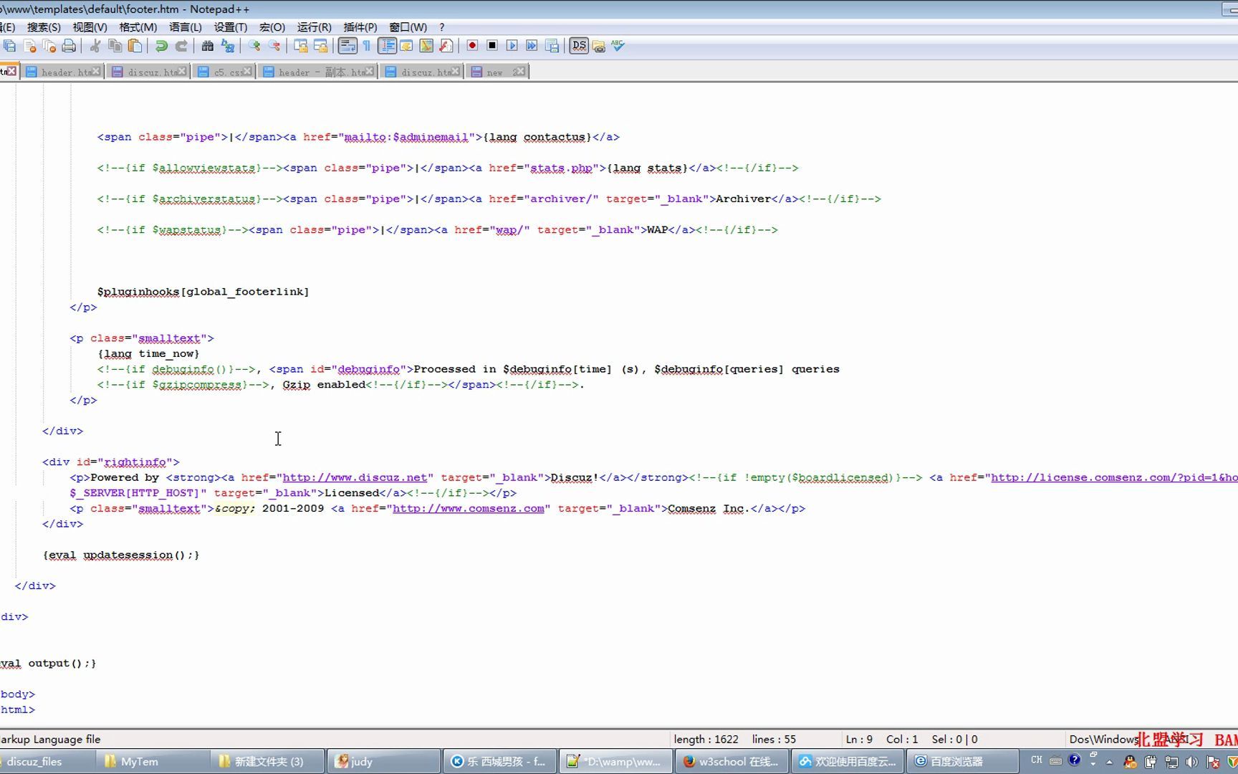
Task: Cut selection with the scissors icon
Action: [95, 46]
